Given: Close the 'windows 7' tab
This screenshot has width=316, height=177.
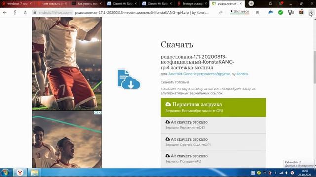Looking at the screenshot, I should (31, 3).
